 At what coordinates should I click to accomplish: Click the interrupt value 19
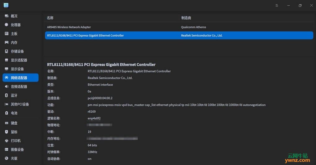pos(89,132)
